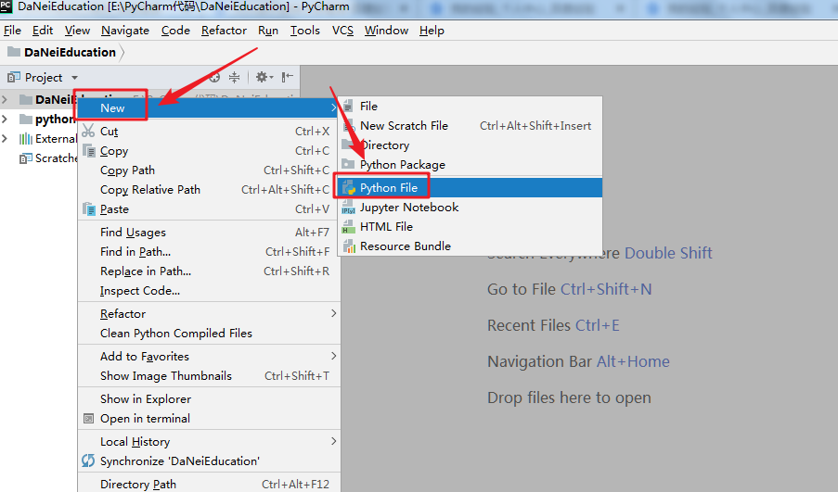Click the File icon in New submenu
Viewport: 838px width, 492px height.
pyautogui.click(x=348, y=106)
